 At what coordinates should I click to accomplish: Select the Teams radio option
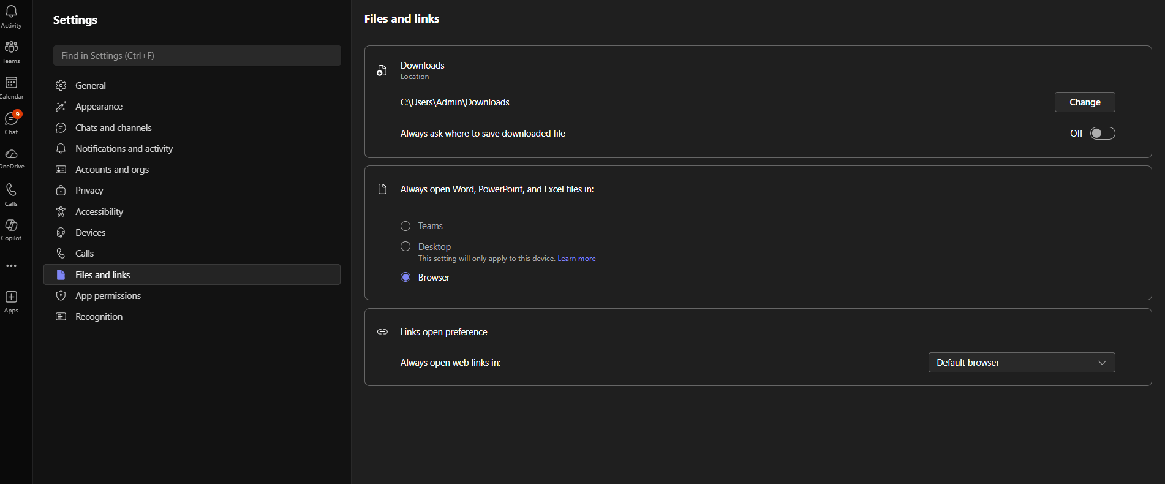tap(405, 226)
